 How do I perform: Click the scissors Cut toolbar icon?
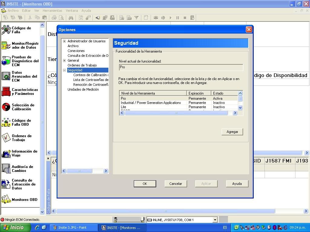30,18
